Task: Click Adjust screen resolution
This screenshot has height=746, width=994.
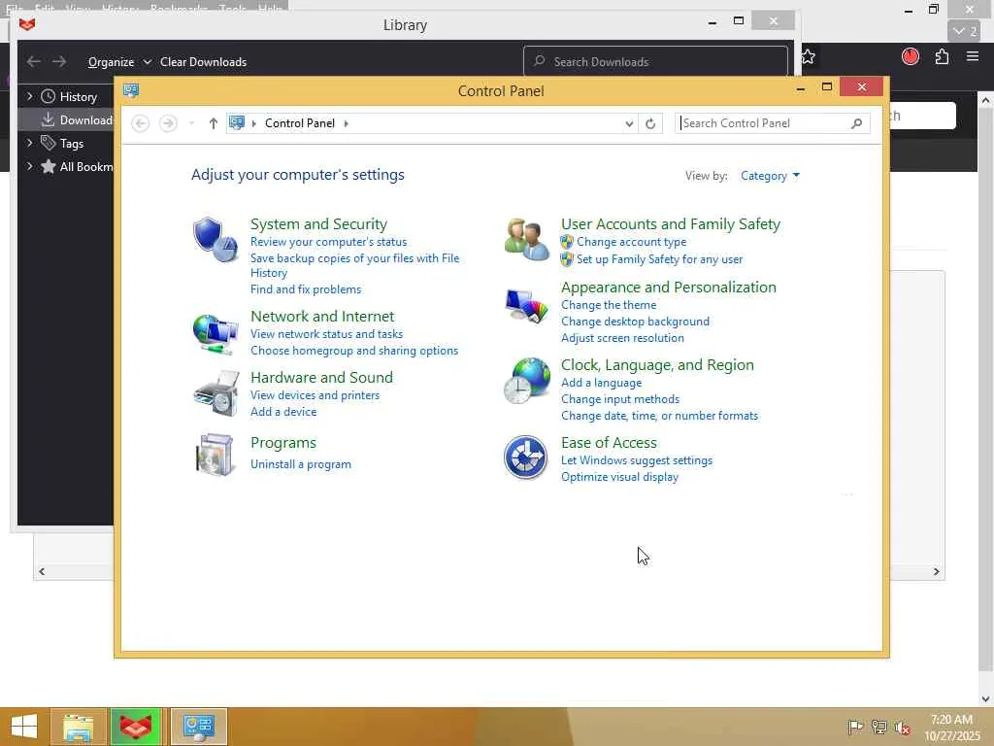Action: (x=622, y=338)
